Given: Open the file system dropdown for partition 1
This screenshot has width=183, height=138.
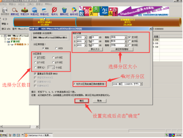Looking at the screenshot, I should pos(85,37).
